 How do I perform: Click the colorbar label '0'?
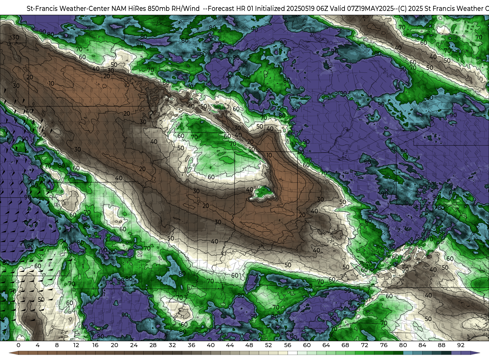point(18,345)
